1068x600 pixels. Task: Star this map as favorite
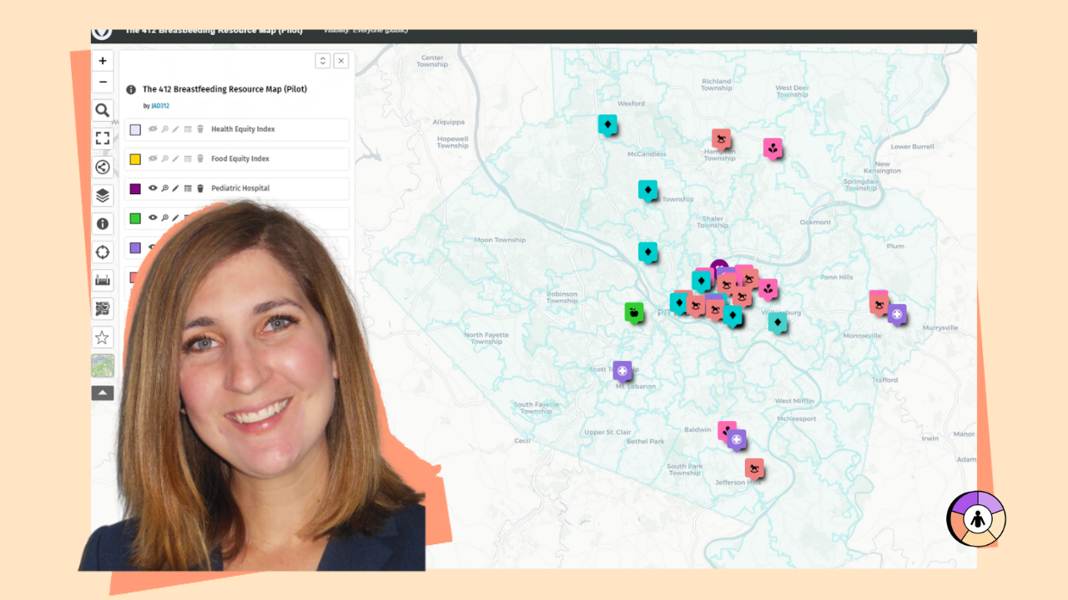pos(103,337)
